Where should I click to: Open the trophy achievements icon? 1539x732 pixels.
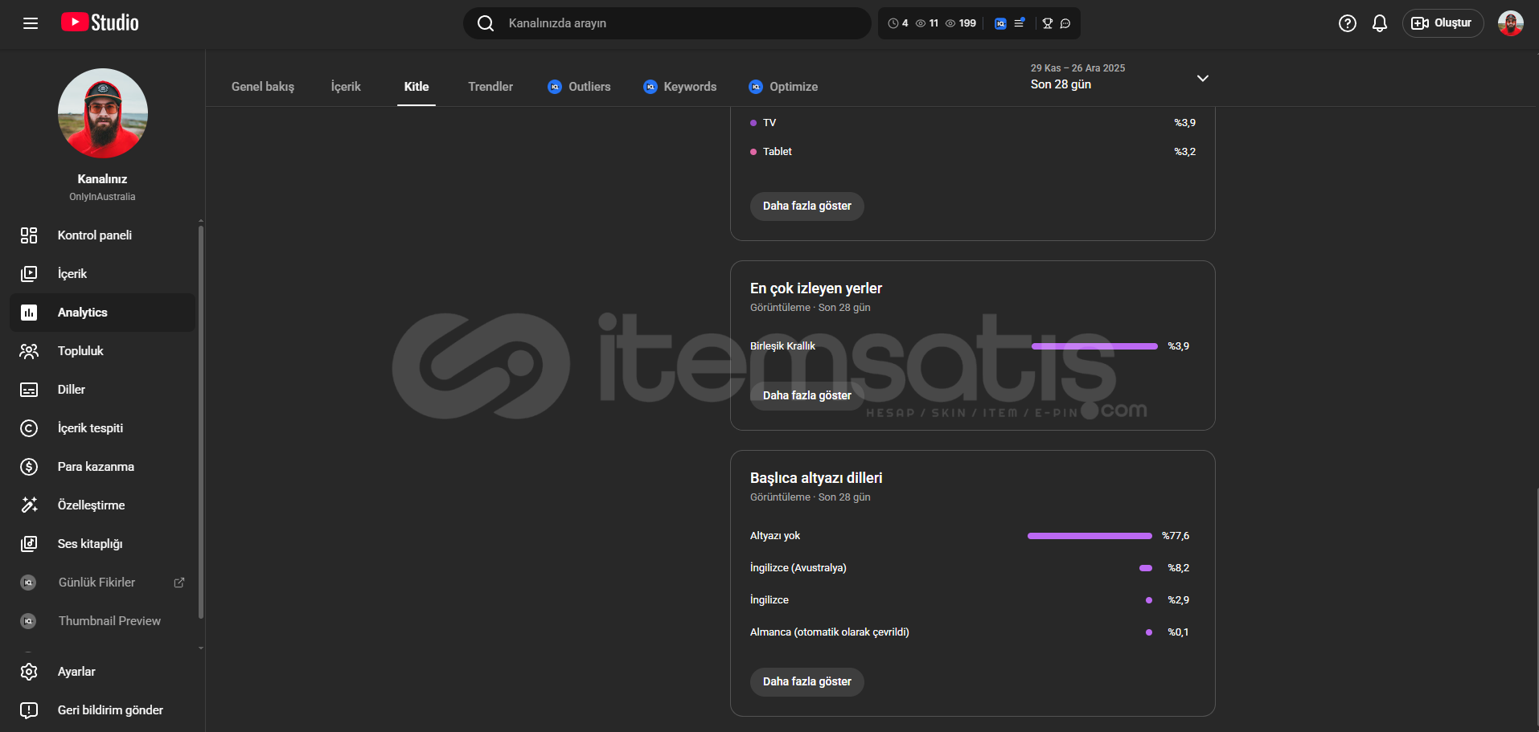pyautogui.click(x=1047, y=23)
